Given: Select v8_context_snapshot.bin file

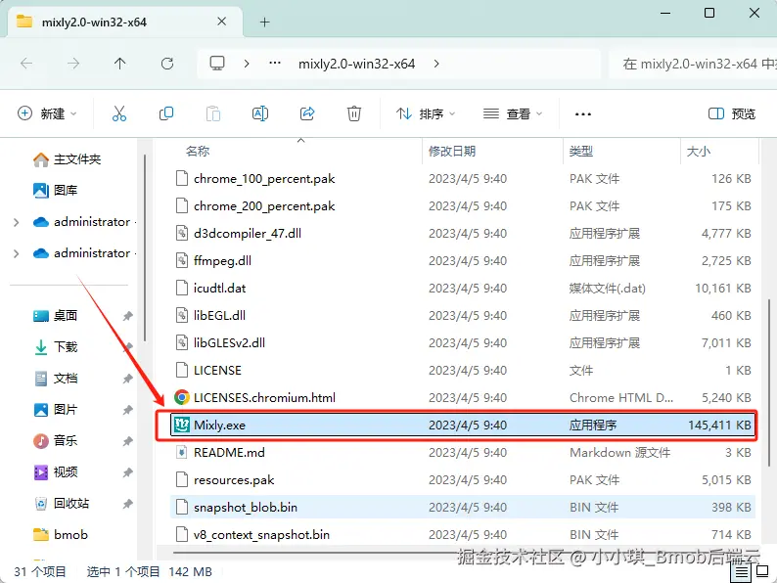Looking at the screenshot, I should pos(463,534).
